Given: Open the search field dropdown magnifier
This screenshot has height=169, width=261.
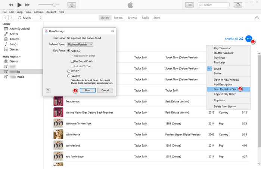Looking at the screenshot, I should pos(201,5).
